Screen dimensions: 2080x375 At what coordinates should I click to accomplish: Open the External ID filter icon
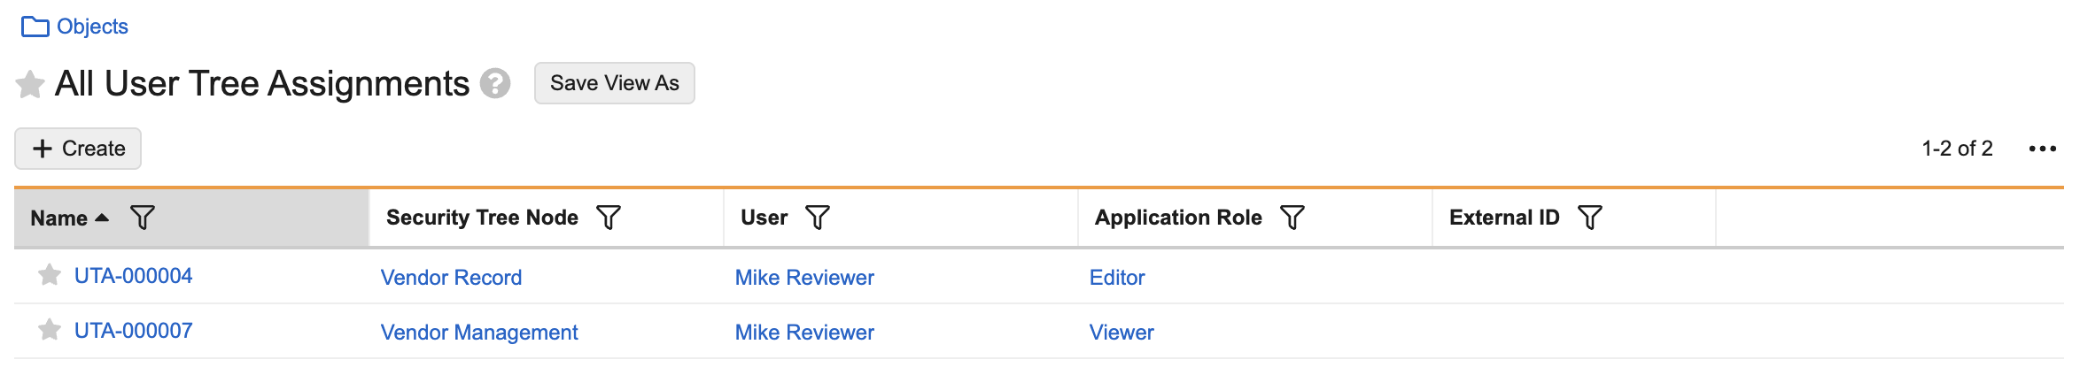click(1590, 218)
